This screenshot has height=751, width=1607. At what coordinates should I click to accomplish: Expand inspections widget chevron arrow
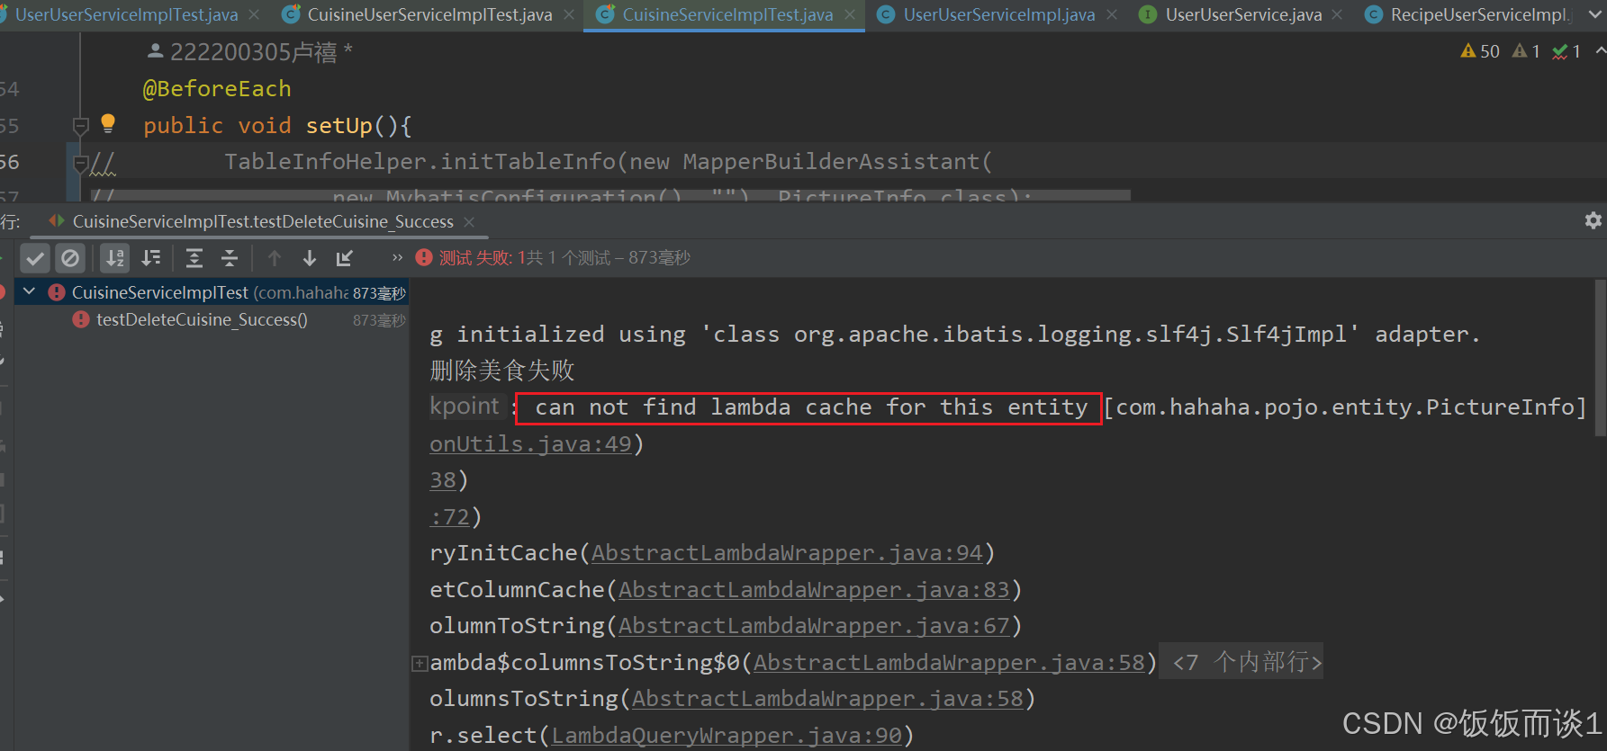[1600, 51]
